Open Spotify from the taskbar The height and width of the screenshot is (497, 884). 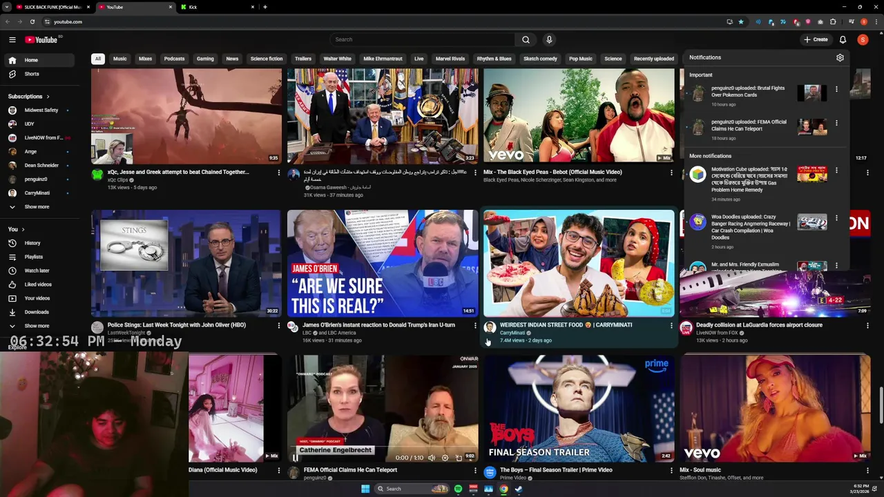point(458,489)
